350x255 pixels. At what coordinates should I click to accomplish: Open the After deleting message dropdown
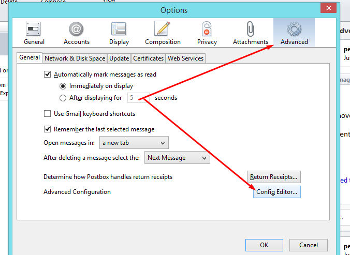click(x=177, y=158)
